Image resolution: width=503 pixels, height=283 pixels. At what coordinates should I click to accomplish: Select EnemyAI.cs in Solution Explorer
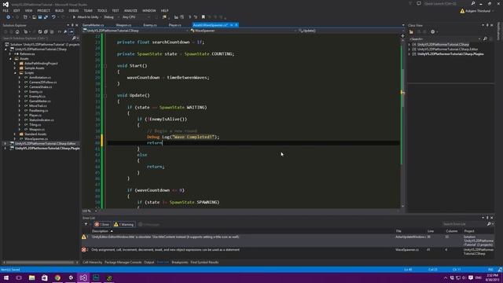[x=37, y=96]
